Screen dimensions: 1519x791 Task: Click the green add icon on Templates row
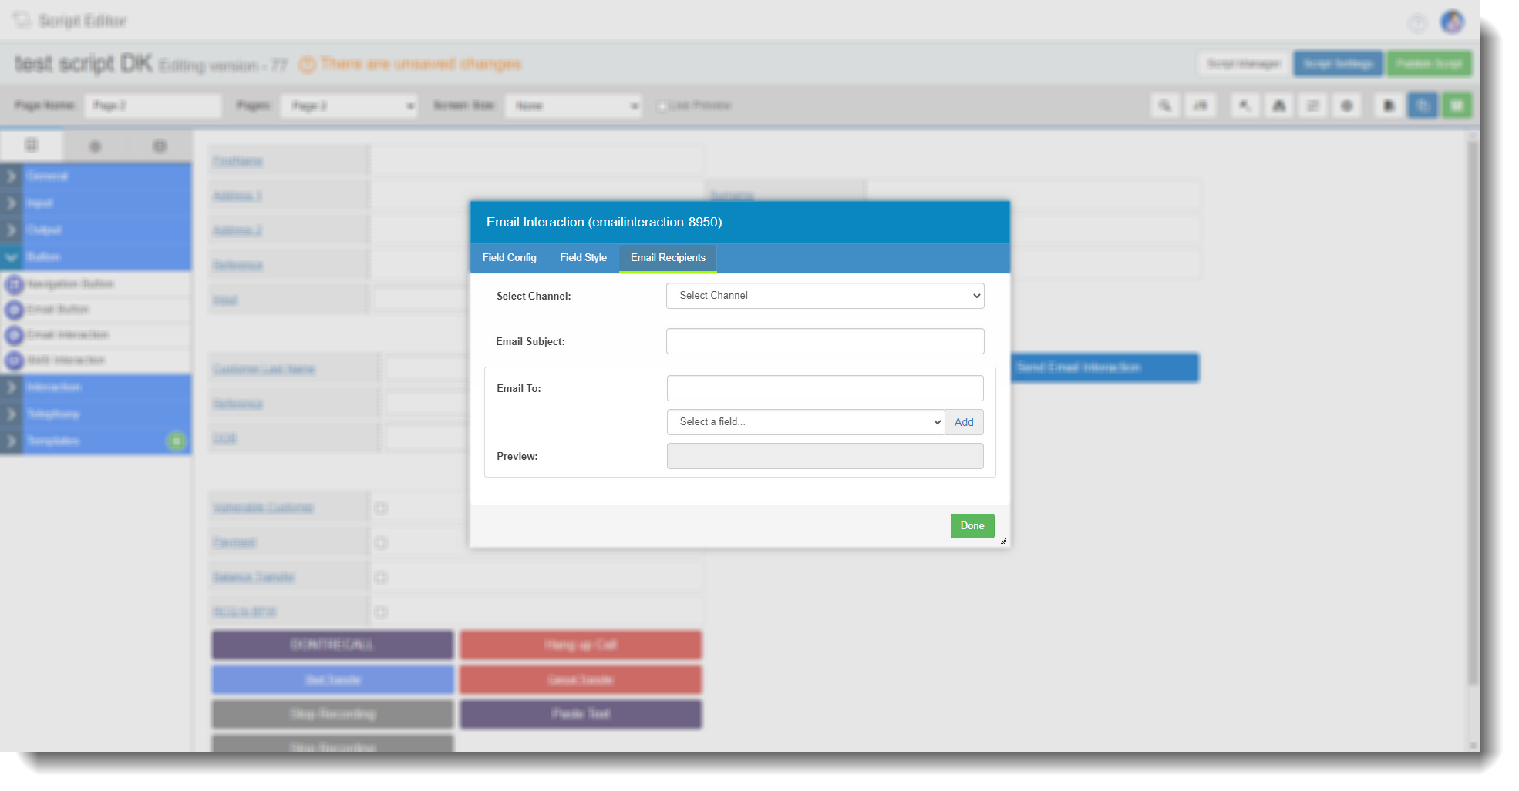(177, 441)
